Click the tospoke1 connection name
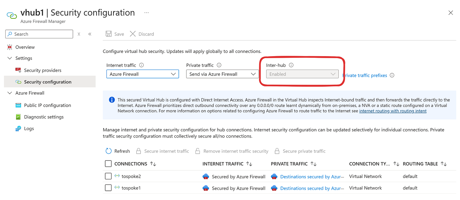 tap(131, 188)
